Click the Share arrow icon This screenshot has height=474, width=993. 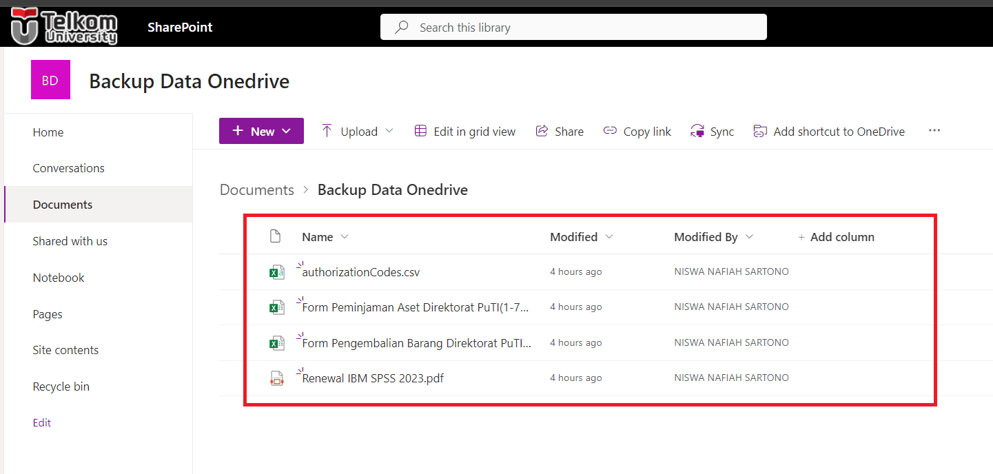pyautogui.click(x=542, y=131)
